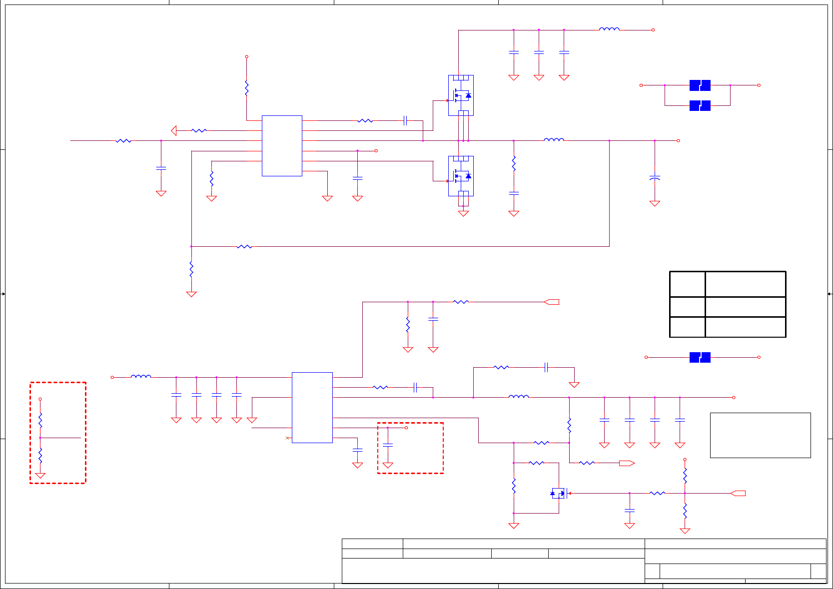Screen dimensions: 833x589
Task: Click the lower regulator output terminal circle
Action: point(734,397)
